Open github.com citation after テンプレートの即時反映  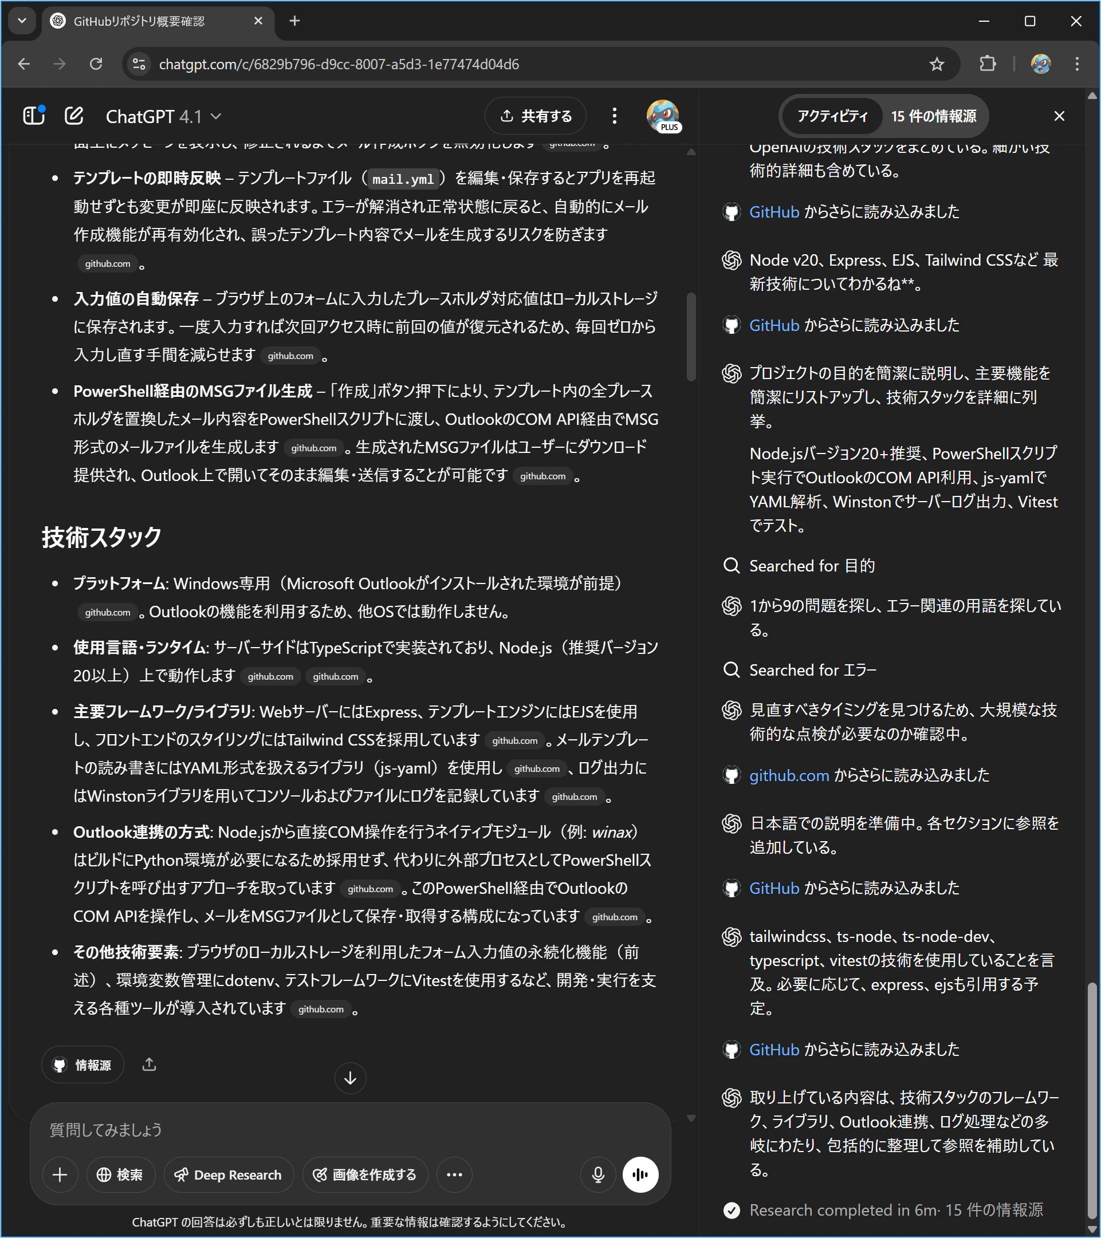(x=107, y=263)
